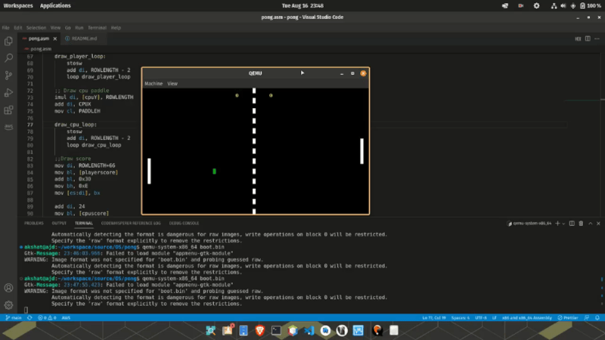Open the editor More Actions ellipsis
The width and height of the screenshot is (605, 340).
coord(595,37)
